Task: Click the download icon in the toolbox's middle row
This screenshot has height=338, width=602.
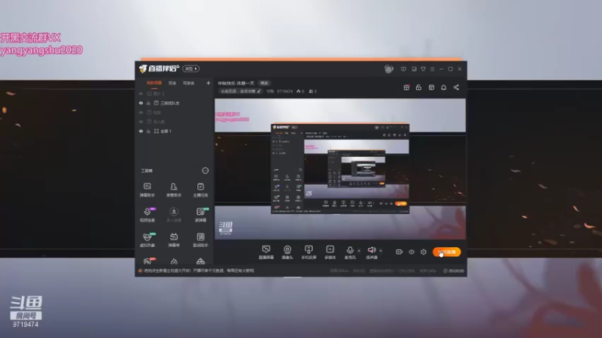Action: tap(174, 212)
